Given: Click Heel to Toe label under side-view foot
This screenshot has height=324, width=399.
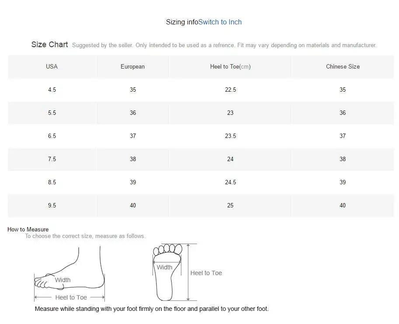Looking at the screenshot, I should click(71, 298).
